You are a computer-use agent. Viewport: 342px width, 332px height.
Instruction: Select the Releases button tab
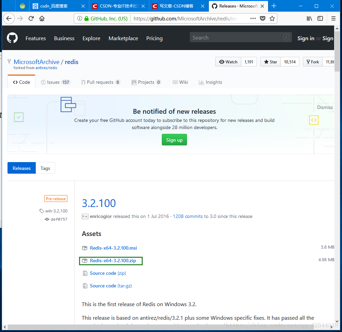pyautogui.click(x=21, y=168)
